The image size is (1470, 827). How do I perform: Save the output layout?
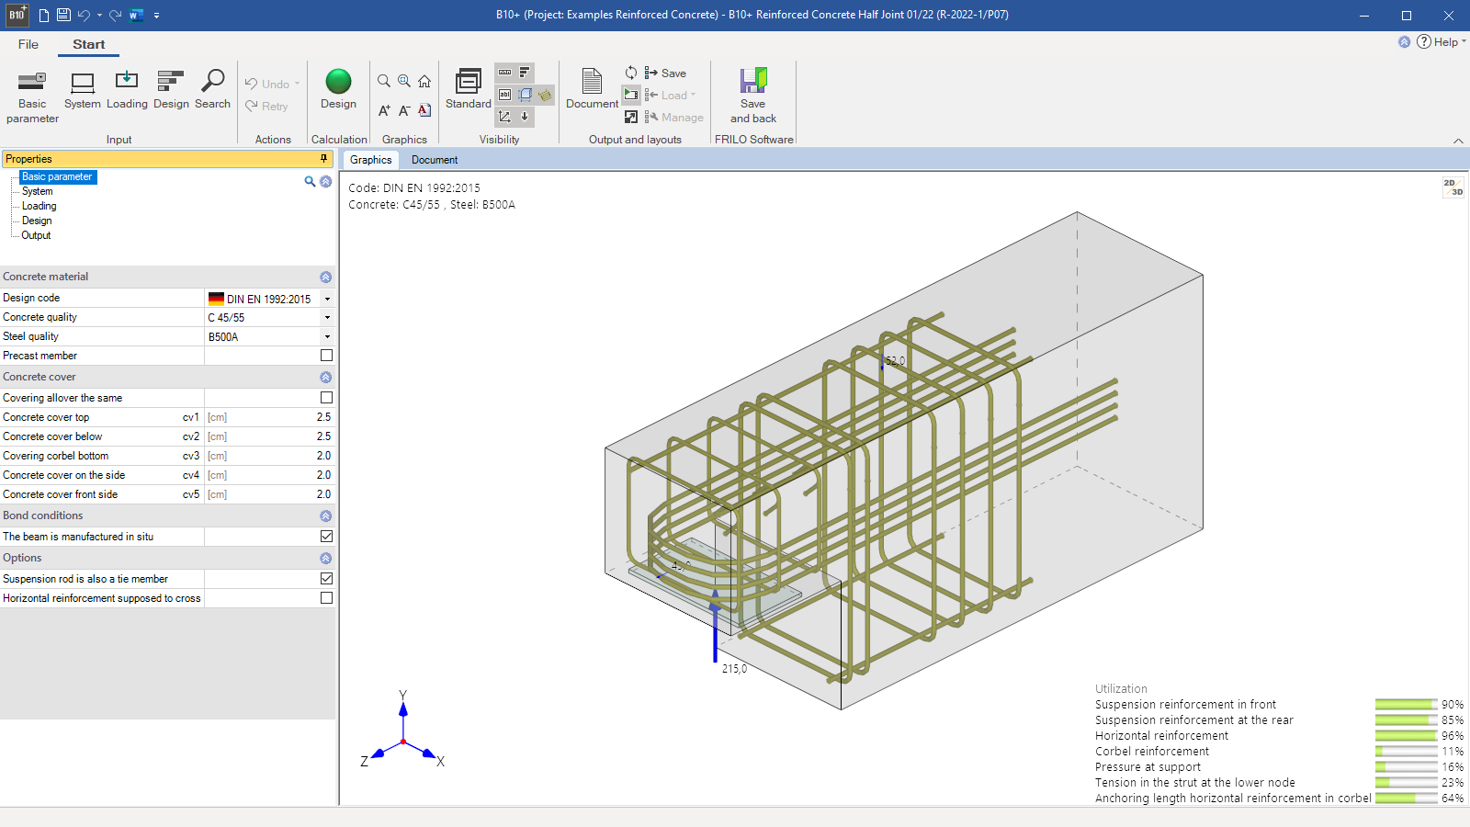pyautogui.click(x=665, y=73)
